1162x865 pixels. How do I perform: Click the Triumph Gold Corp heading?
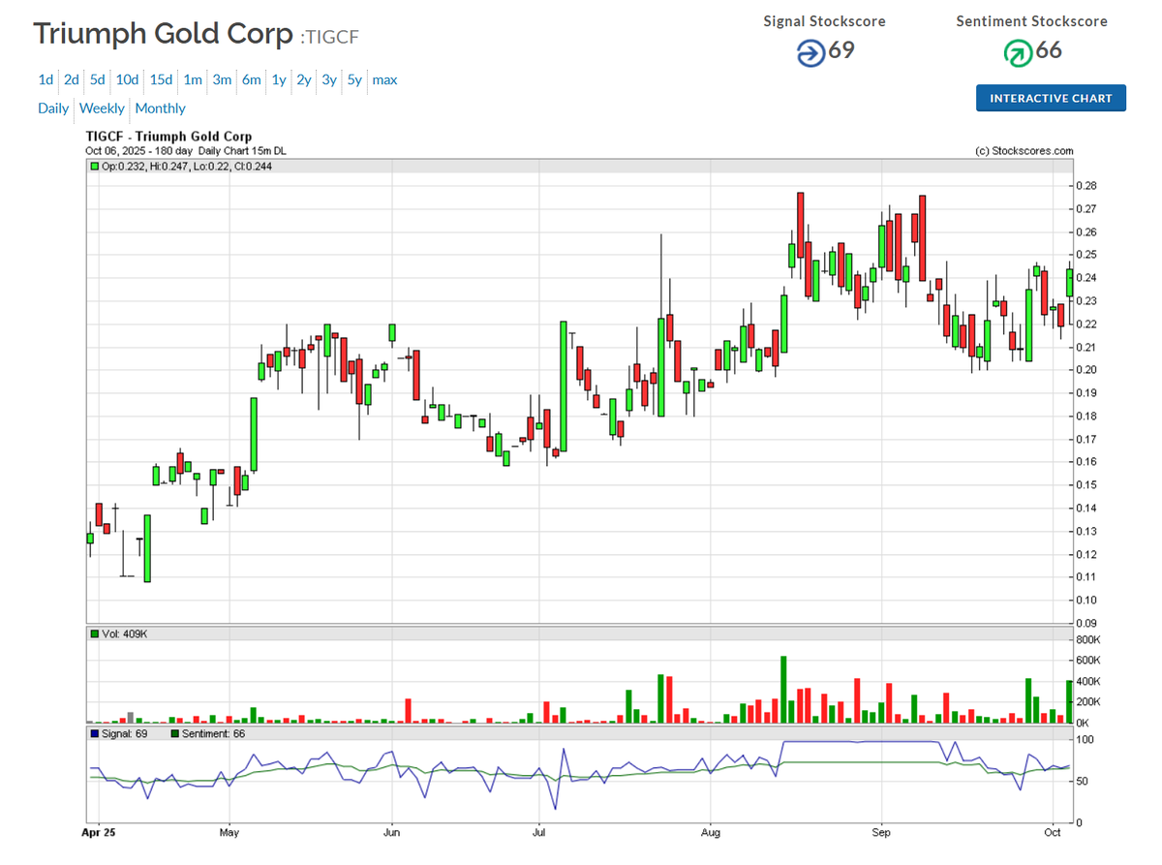[x=163, y=34]
